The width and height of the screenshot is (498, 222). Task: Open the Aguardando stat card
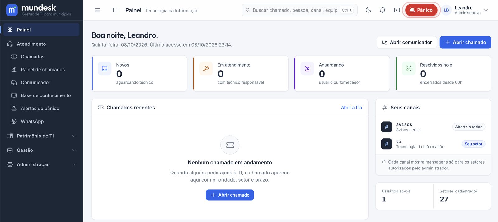[x=342, y=74]
